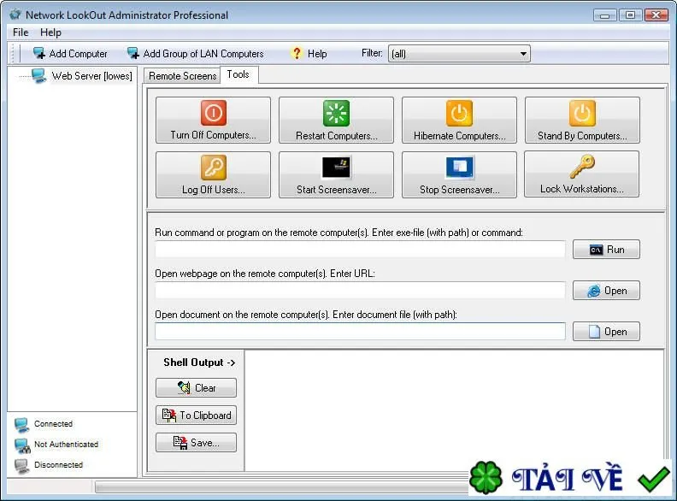Click the Lock Workstations golden key icon

582,166
